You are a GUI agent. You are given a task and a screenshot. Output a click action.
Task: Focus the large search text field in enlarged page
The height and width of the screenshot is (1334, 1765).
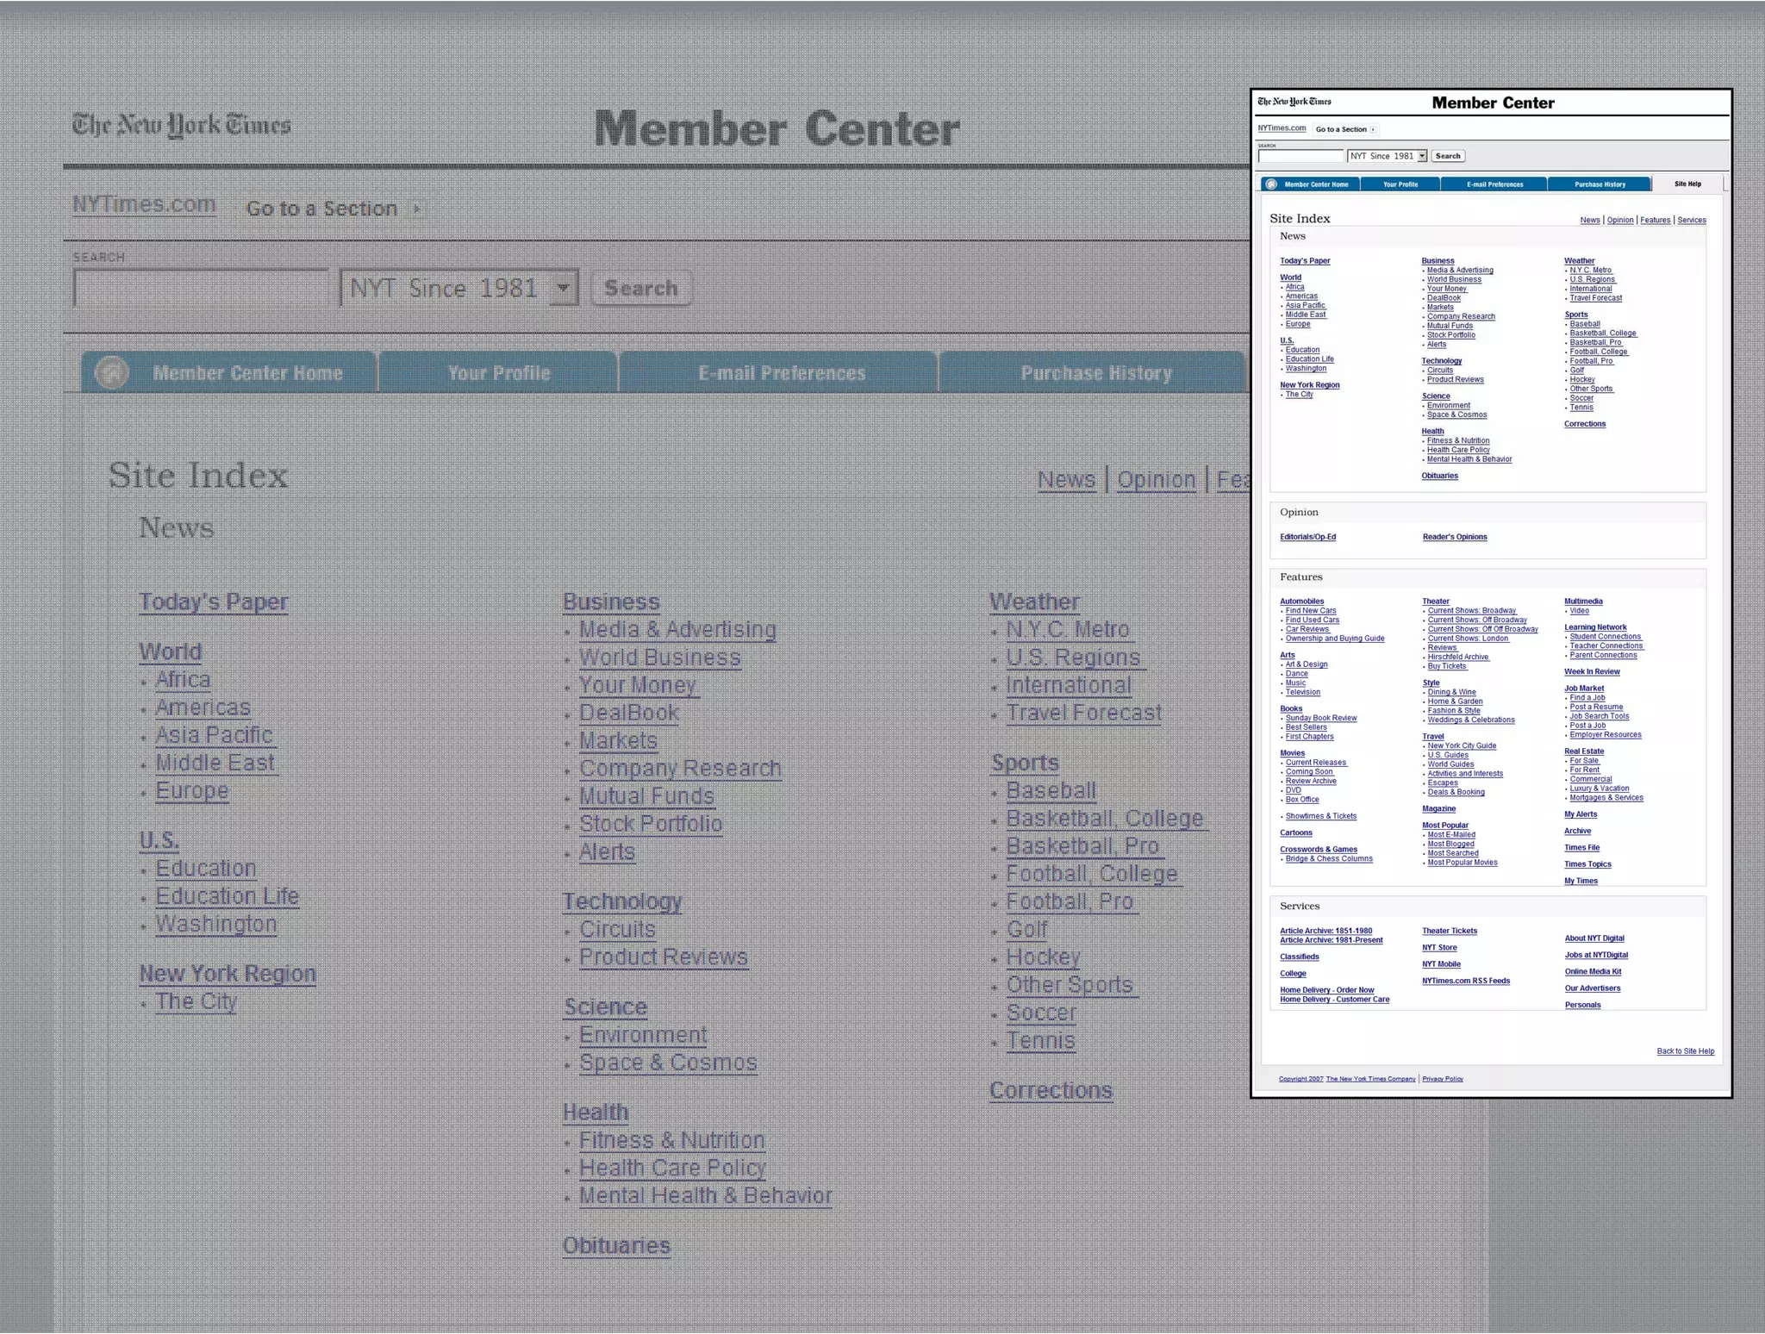click(201, 288)
